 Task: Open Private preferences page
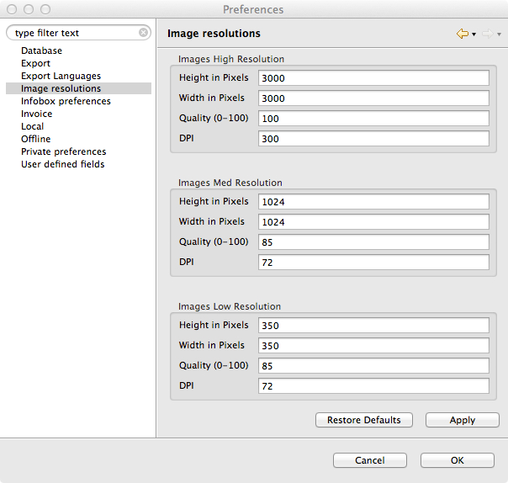point(64,151)
